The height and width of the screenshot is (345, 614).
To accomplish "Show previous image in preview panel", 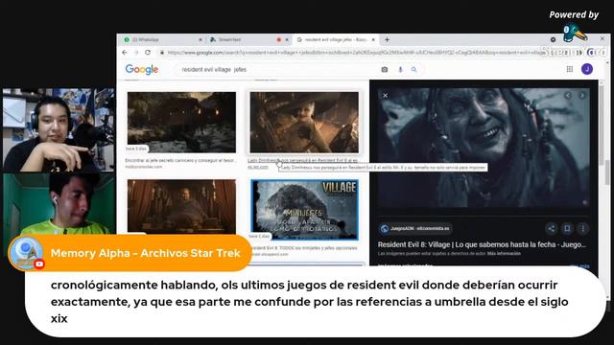I will tap(568, 96).
